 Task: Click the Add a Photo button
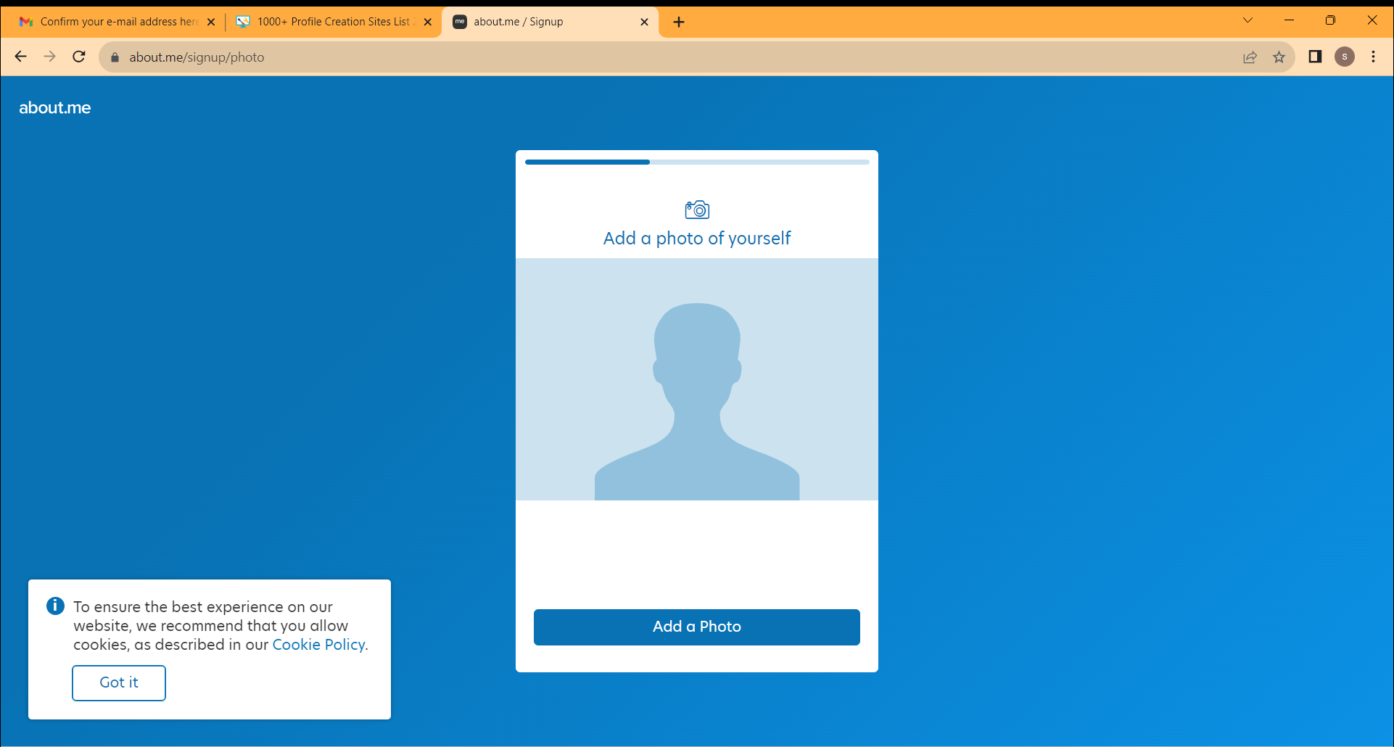point(696,627)
